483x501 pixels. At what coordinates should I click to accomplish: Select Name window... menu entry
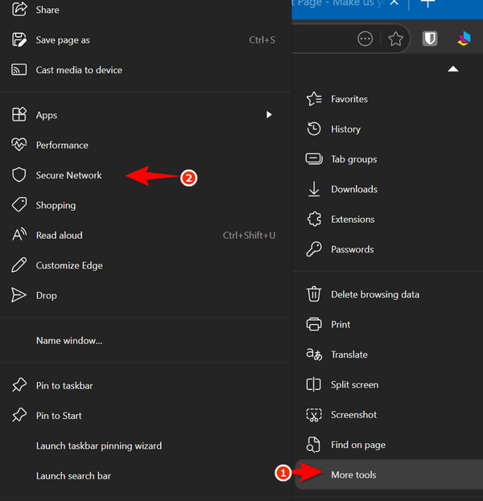click(x=69, y=341)
